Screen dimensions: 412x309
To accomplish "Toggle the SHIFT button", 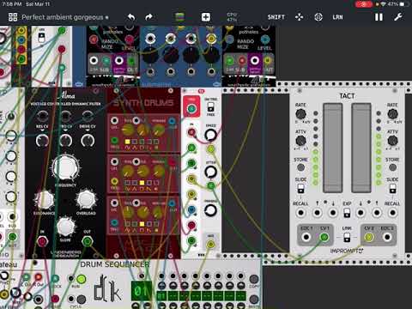I will point(276,17).
